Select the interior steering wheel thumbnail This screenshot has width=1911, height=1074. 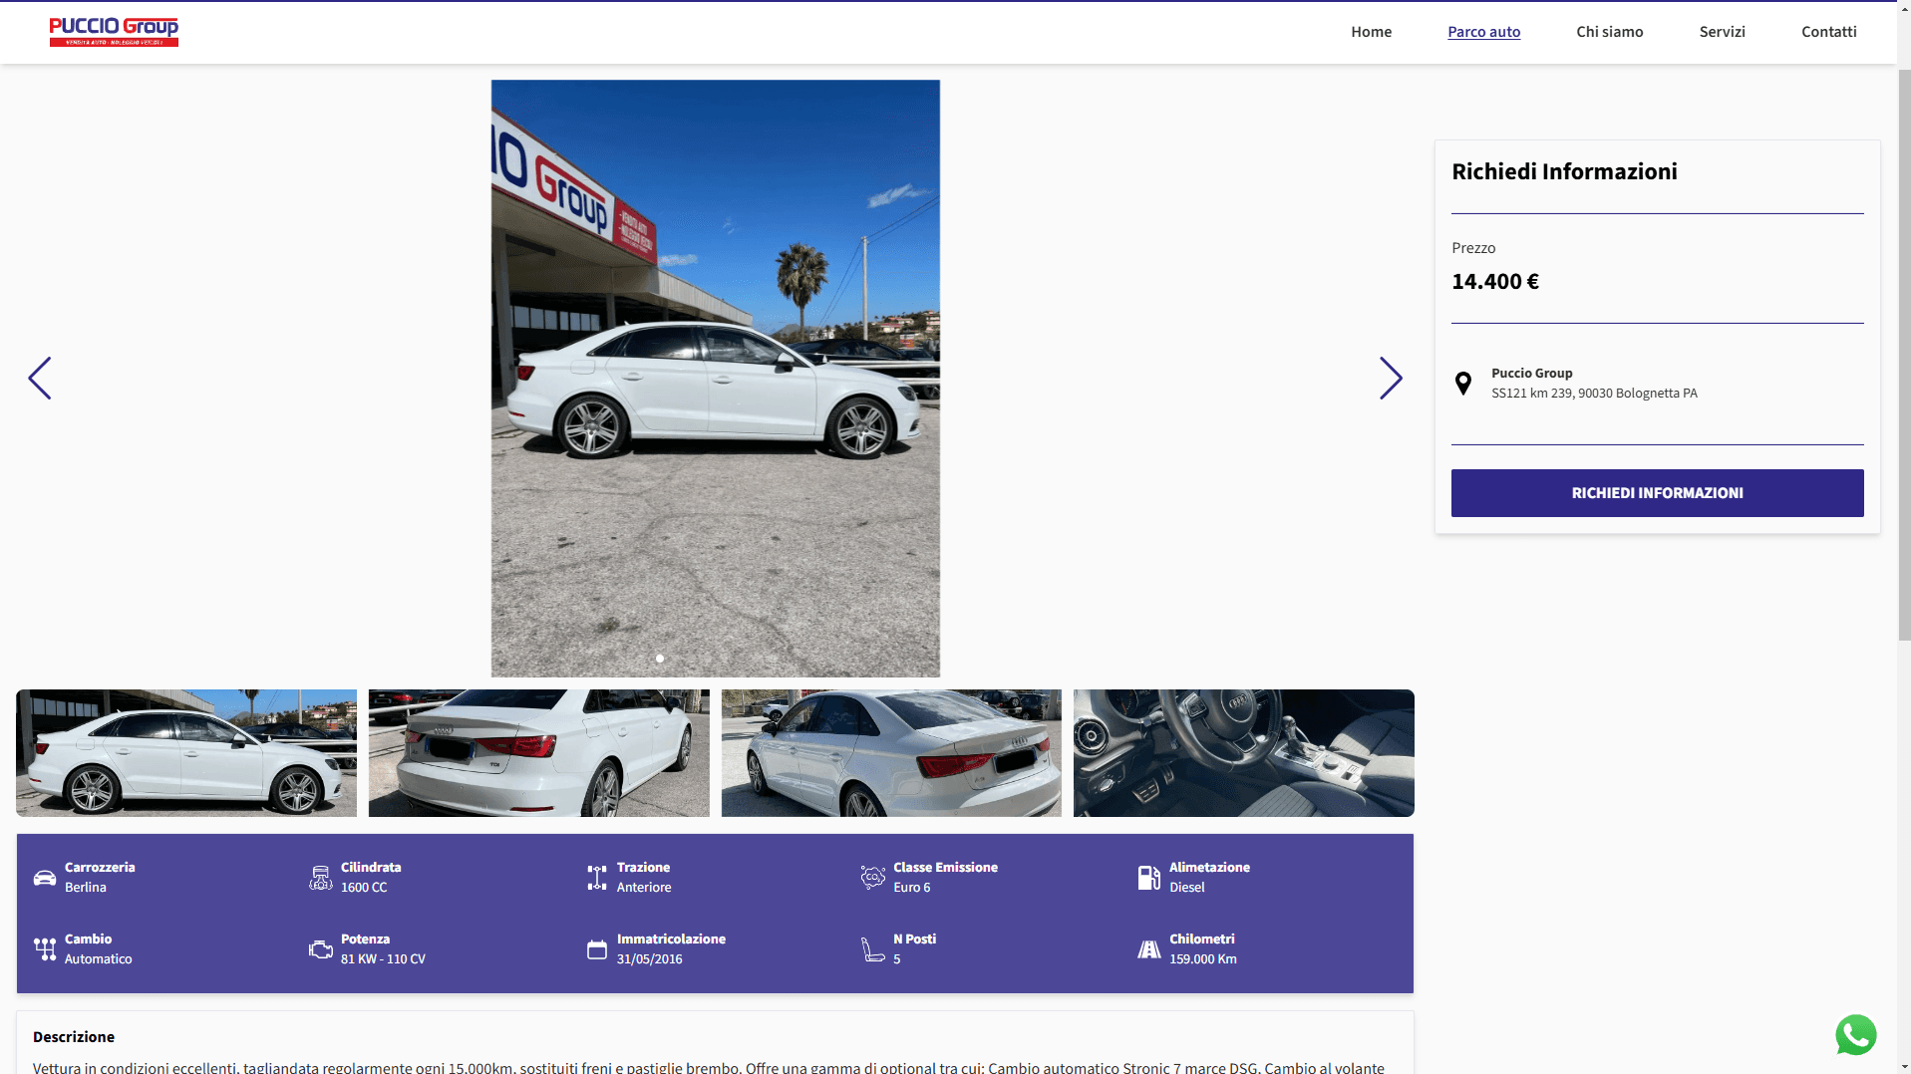pos(1243,753)
